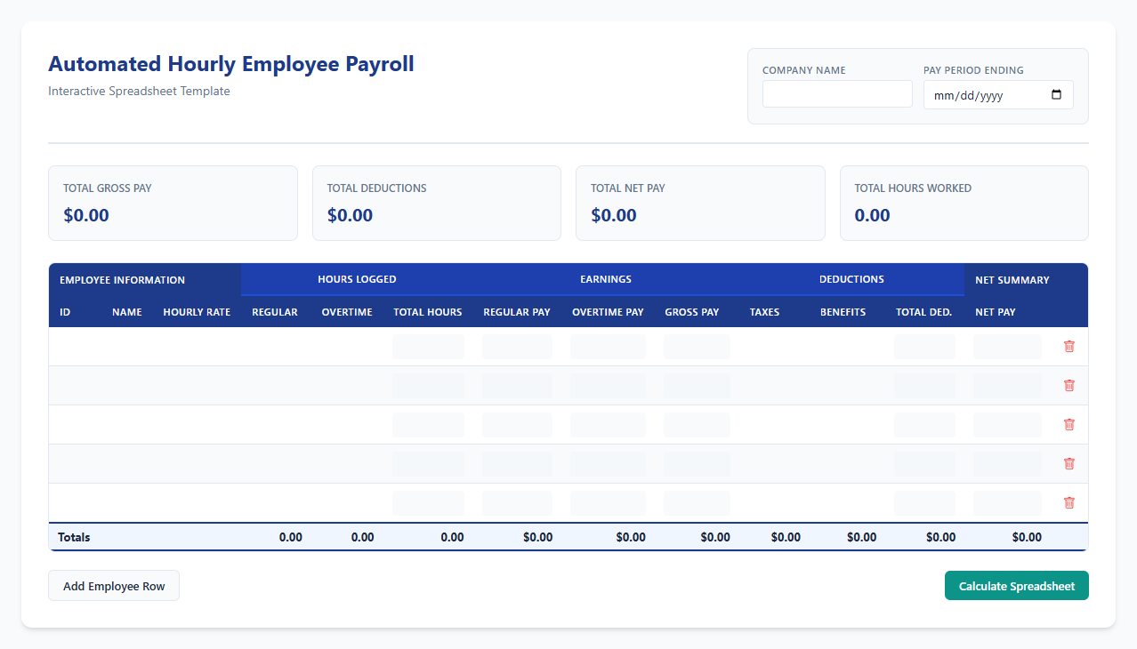Delete the second employee row with trash icon

coord(1069,386)
